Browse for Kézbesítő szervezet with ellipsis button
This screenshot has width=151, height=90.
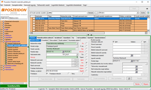[73, 60]
